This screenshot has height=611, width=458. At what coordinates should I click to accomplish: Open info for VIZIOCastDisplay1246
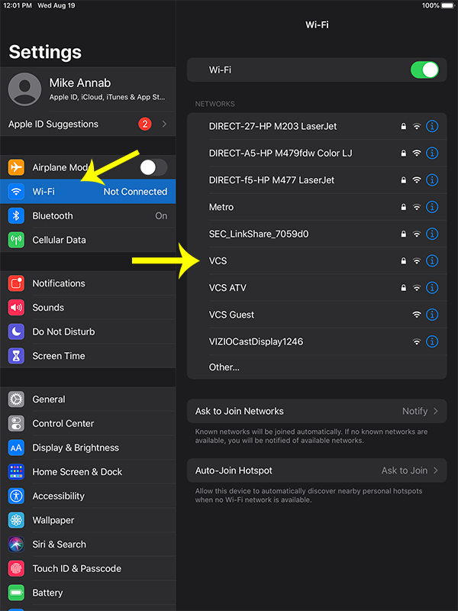coord(432,341)
